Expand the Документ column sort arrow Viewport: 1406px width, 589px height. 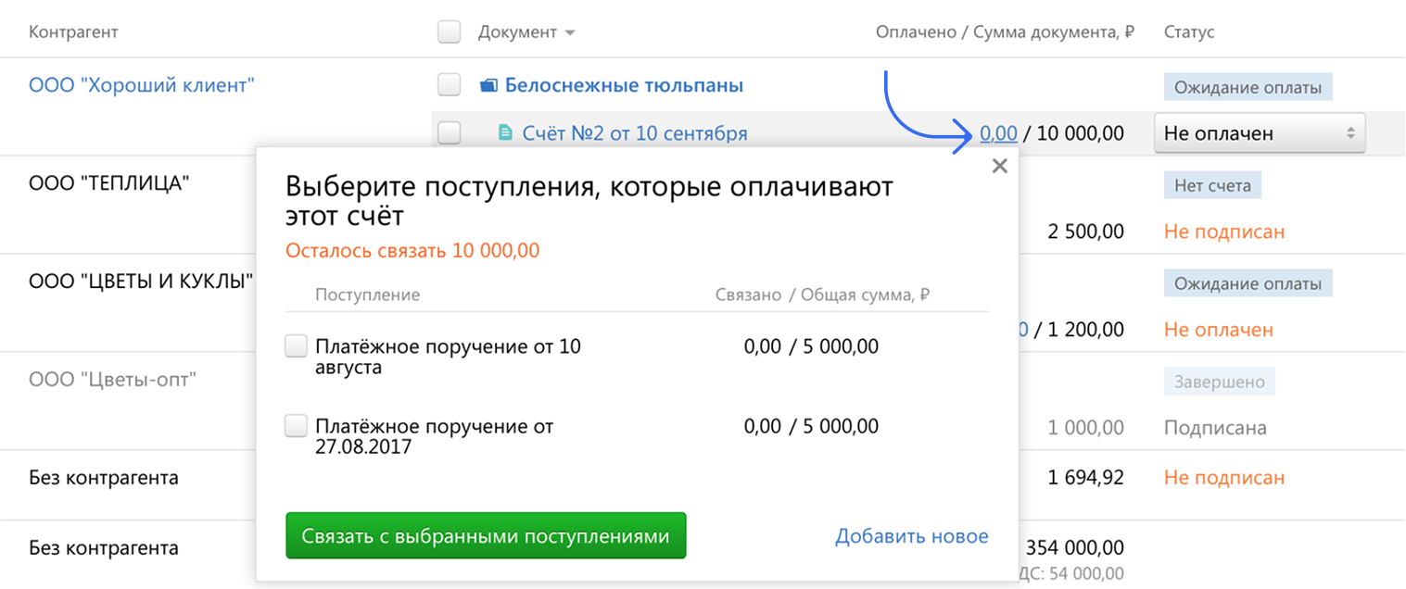click(570, 33)
